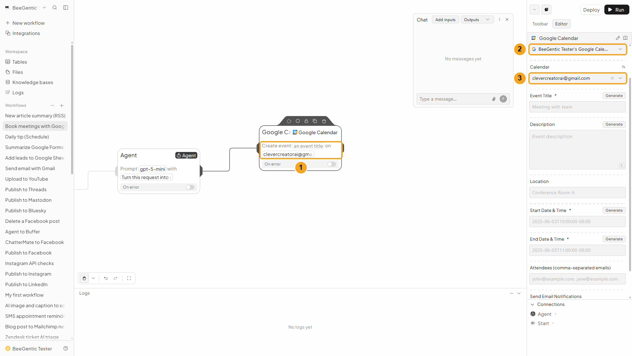The width and height of the screenshot is (632, 356).
Task: Duplicate the Google Calendar node with the copy icon
Action: click(315, 121)
